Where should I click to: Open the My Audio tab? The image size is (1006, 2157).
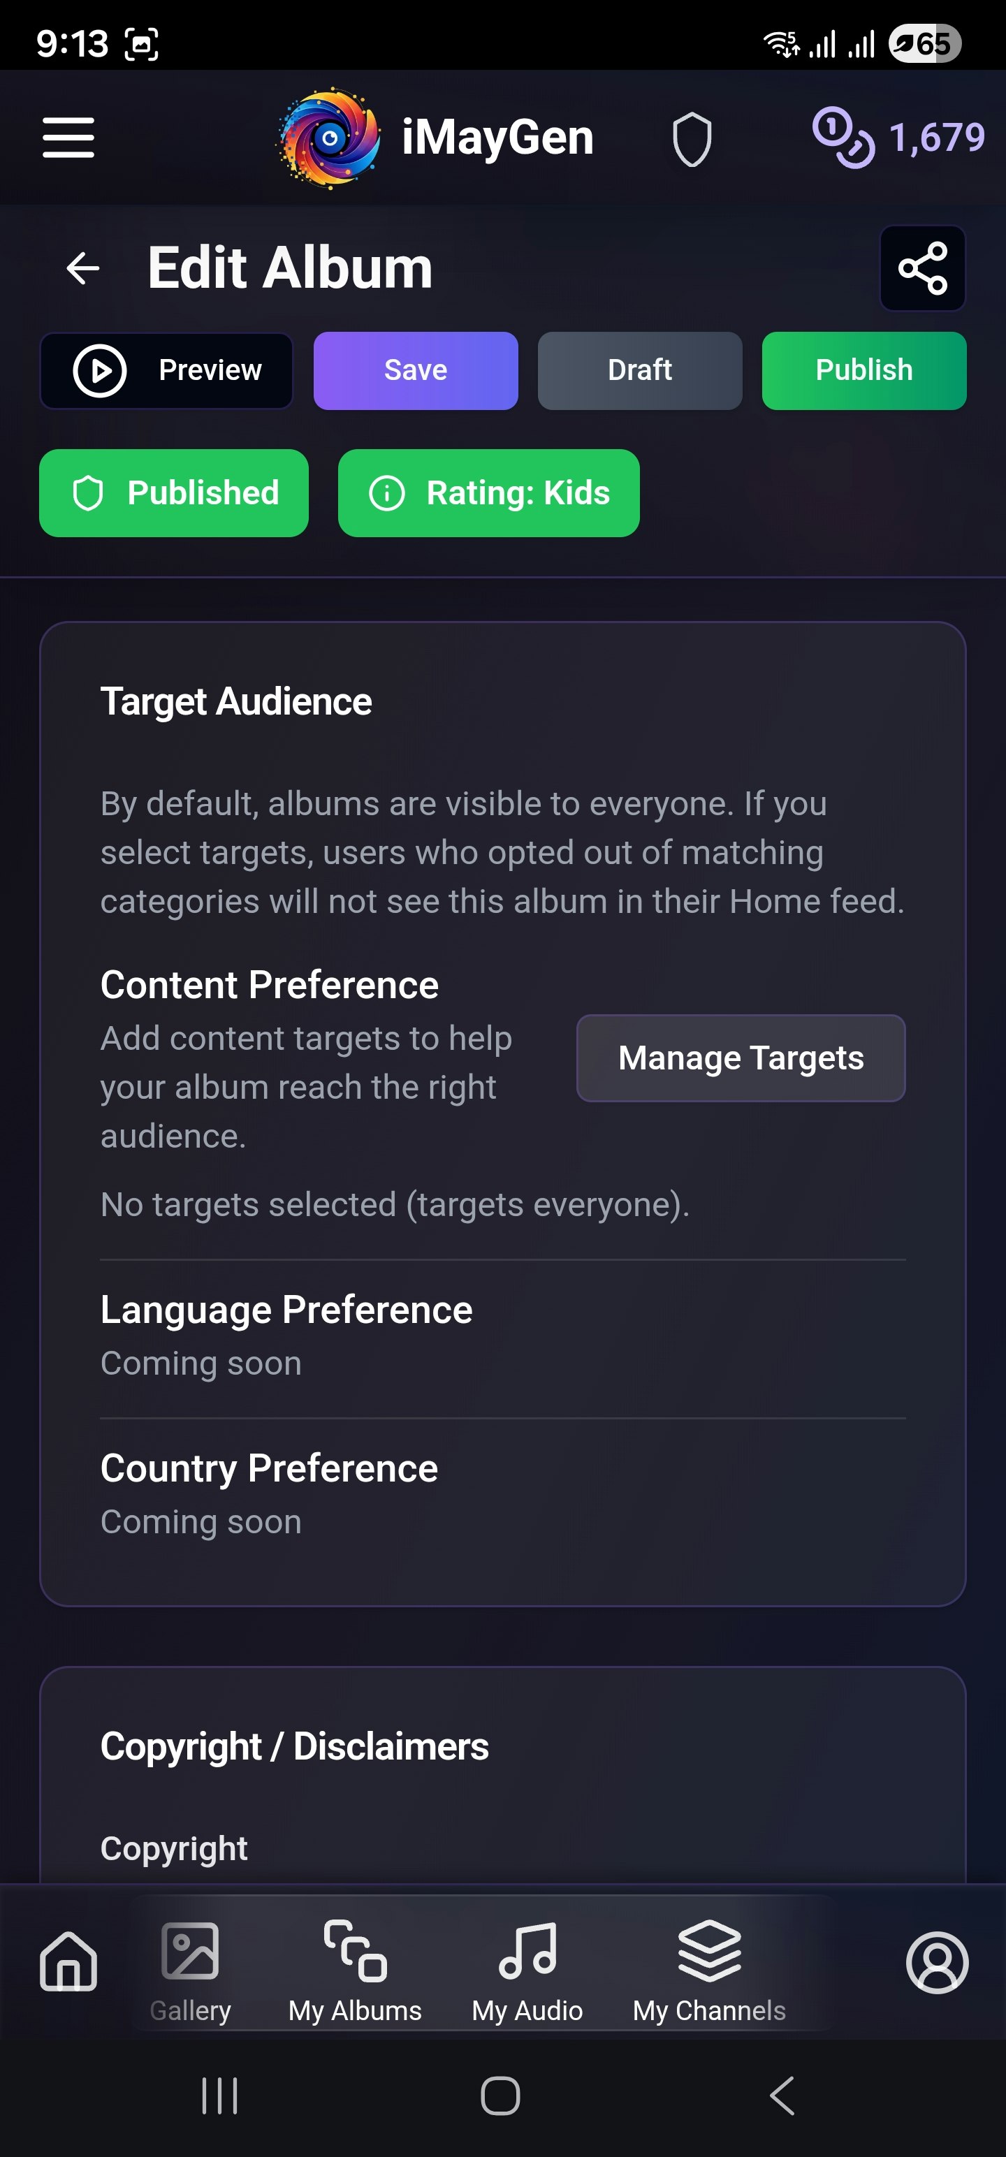point(527,1971)
